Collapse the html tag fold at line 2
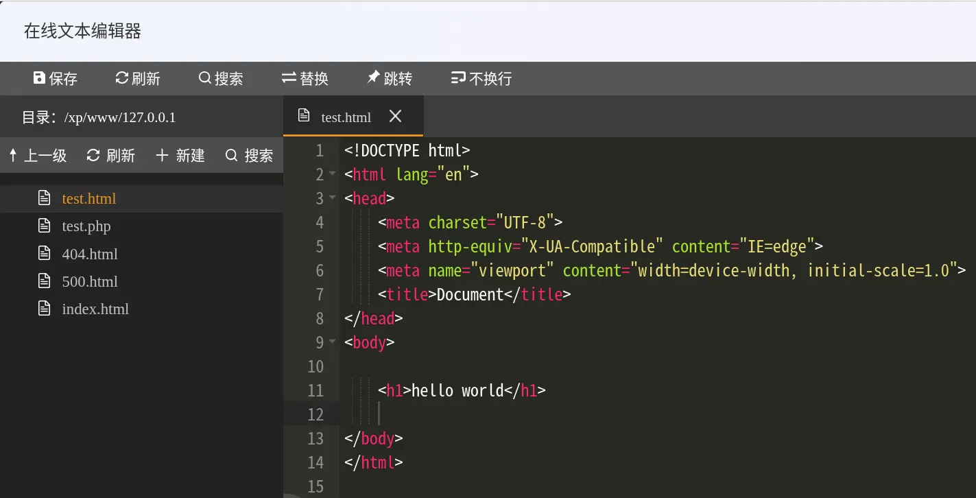 [333, 174]
